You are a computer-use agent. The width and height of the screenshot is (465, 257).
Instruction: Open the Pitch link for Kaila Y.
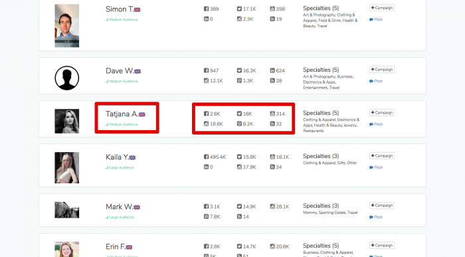(x=376, y=167)
